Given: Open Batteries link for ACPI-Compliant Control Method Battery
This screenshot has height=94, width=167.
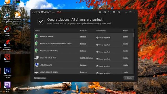Looking at the screenshot, I should click(x=83, y=44).
